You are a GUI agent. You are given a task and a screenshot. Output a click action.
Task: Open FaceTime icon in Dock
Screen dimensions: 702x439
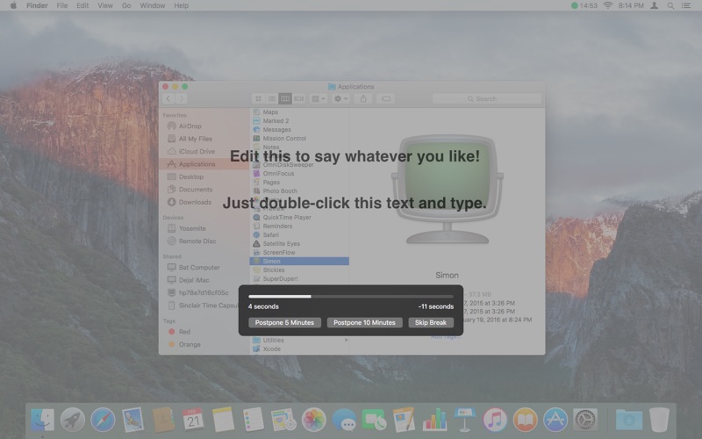click(375, 420)
